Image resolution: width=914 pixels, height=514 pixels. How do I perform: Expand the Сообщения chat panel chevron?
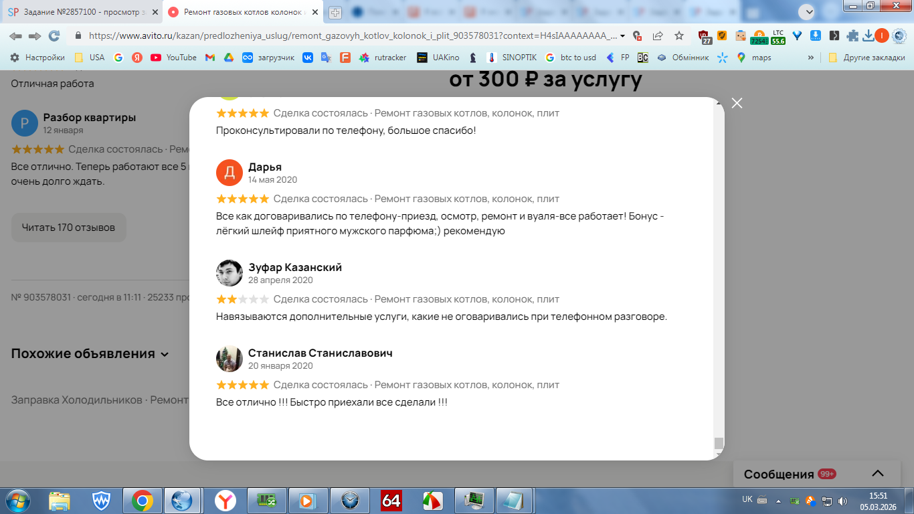(878, 474)
